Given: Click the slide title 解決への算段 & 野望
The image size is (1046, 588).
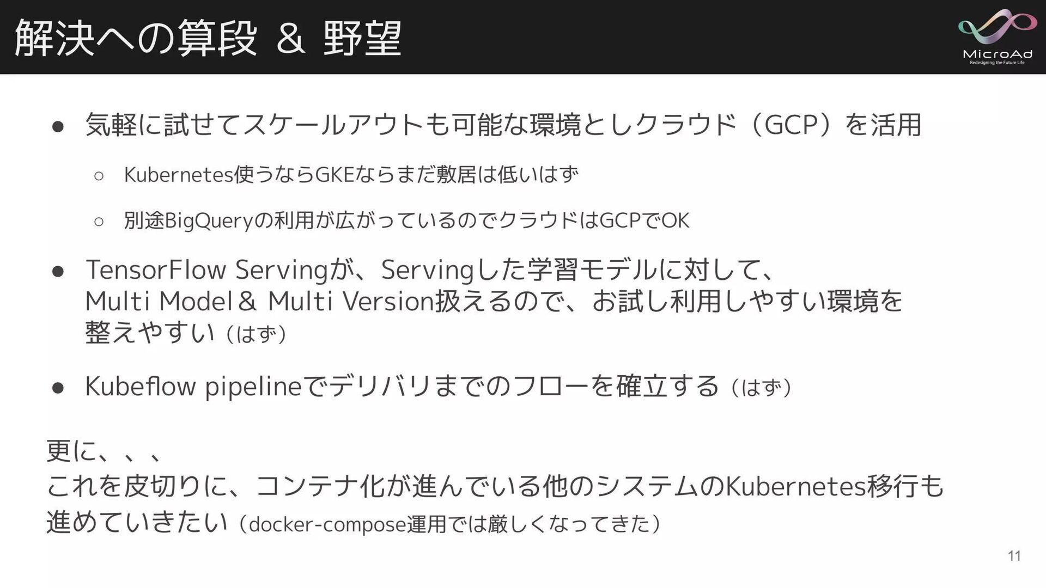Looking at the screenshot, I should coord(208,38).
